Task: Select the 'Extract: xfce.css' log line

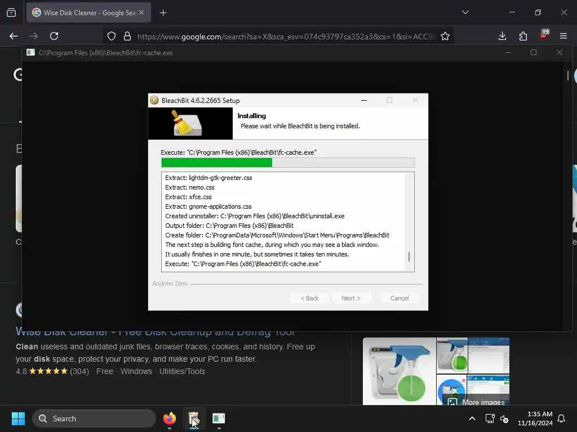Action: (x=188, y=197)
